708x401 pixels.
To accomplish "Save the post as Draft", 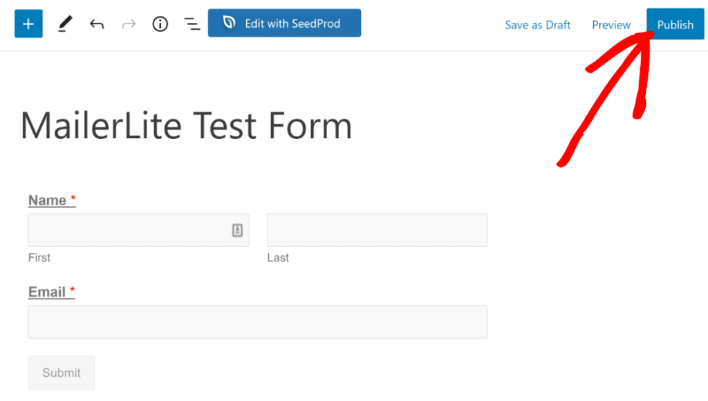I will [x=538, y=24].
